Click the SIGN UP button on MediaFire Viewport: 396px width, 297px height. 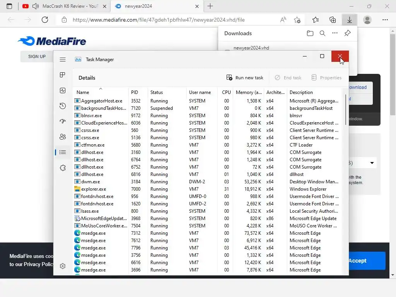pos(37,56)
